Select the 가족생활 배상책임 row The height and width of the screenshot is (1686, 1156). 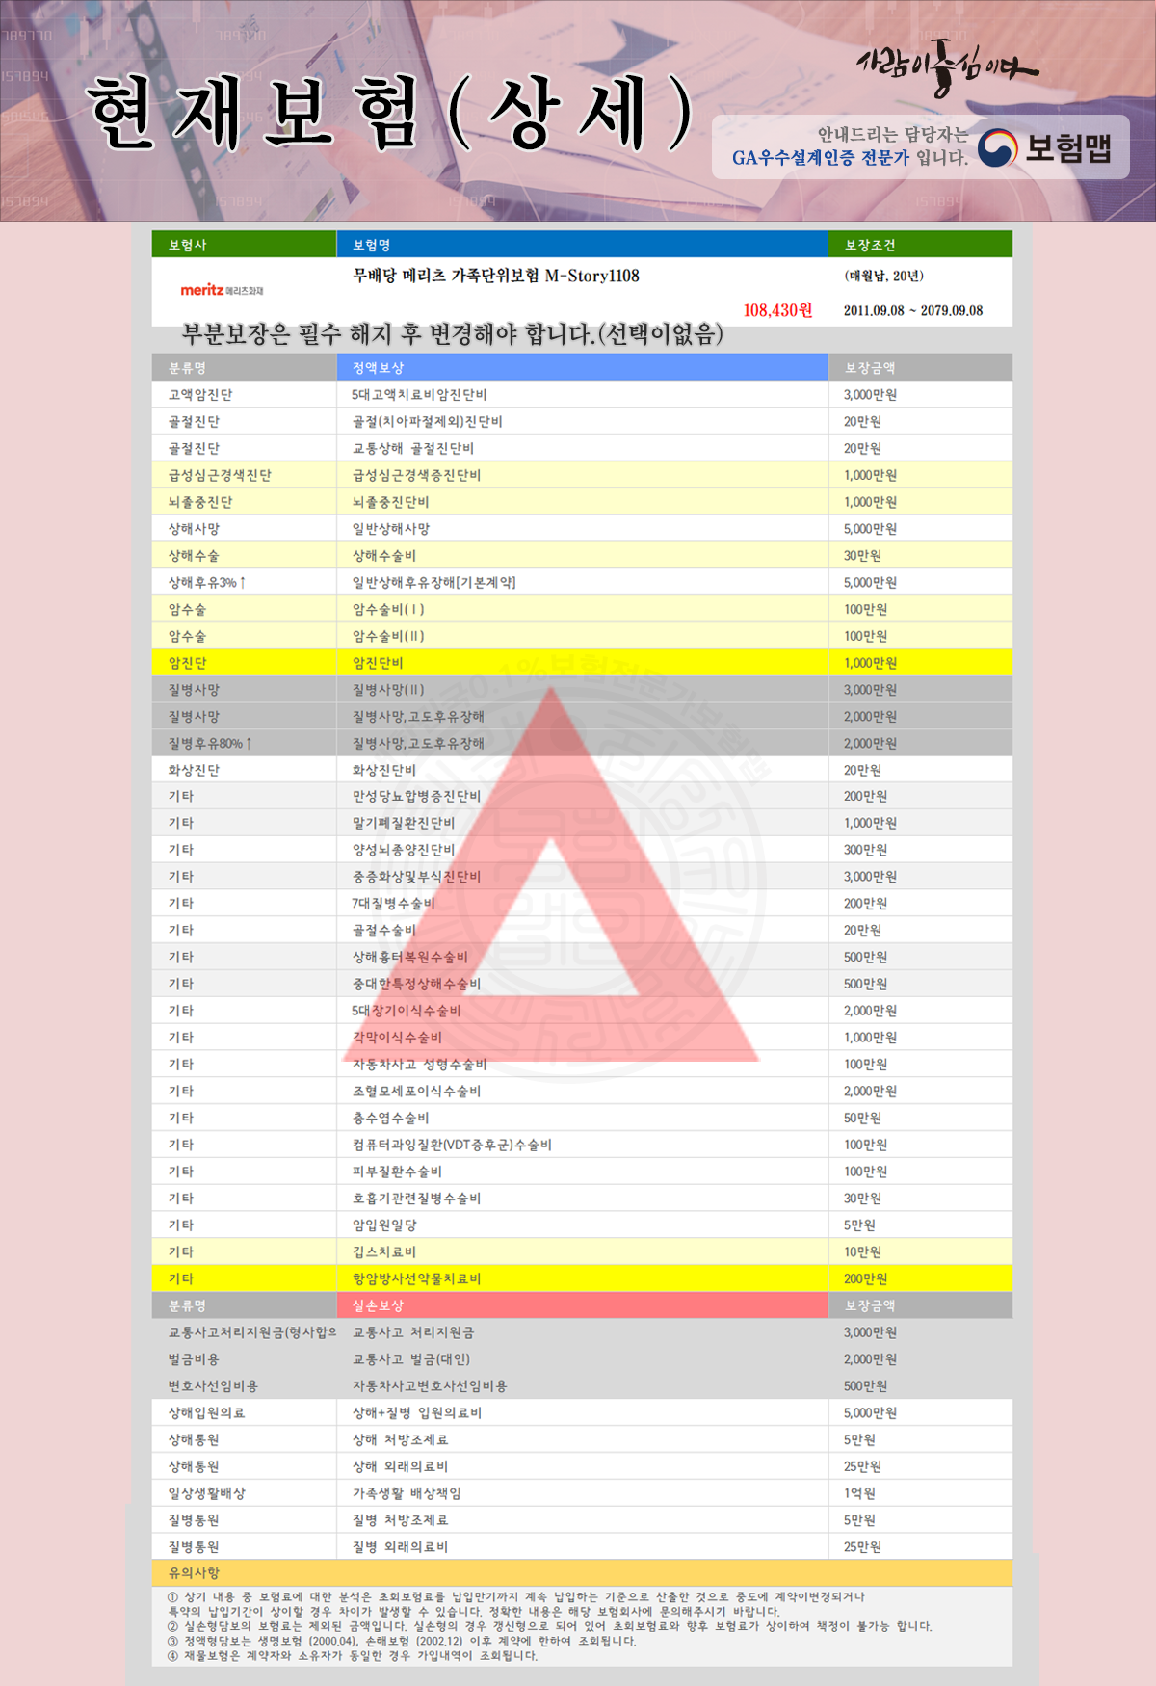point(582,1493)
